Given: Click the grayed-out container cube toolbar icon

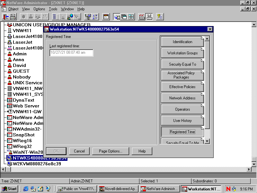Looking at the screenshot, I should click(x=24, y=17).
